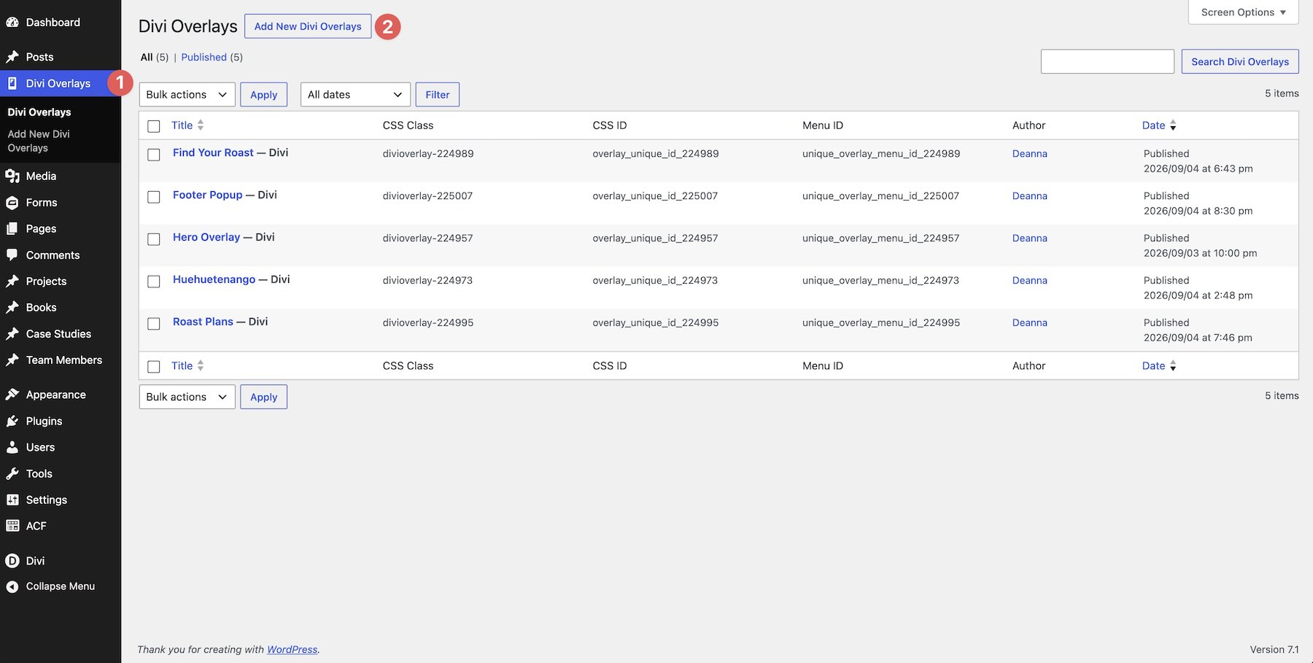
Task: Focus the overlay search input field
Action: pos(1107,62)
